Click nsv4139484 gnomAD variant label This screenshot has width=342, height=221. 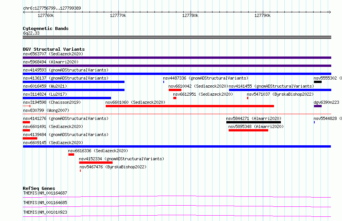click(66, 135)
